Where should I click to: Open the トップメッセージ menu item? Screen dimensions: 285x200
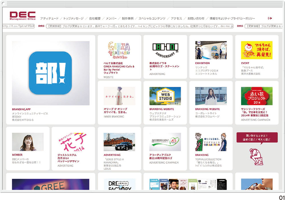click(x=74, y=18)
